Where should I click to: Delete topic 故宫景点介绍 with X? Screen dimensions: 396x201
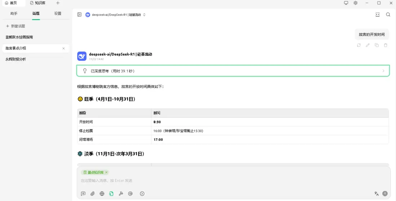[63, 48]
